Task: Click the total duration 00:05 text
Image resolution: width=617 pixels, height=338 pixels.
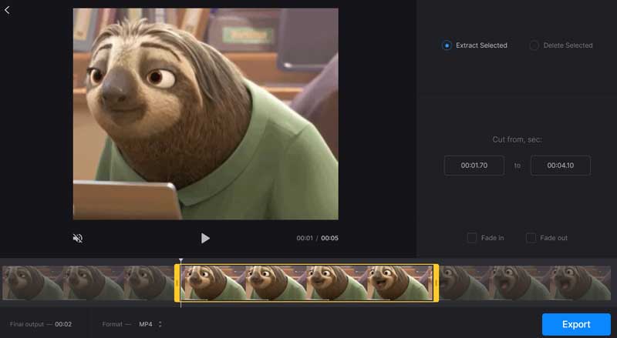Action: [x=330, y=238]
